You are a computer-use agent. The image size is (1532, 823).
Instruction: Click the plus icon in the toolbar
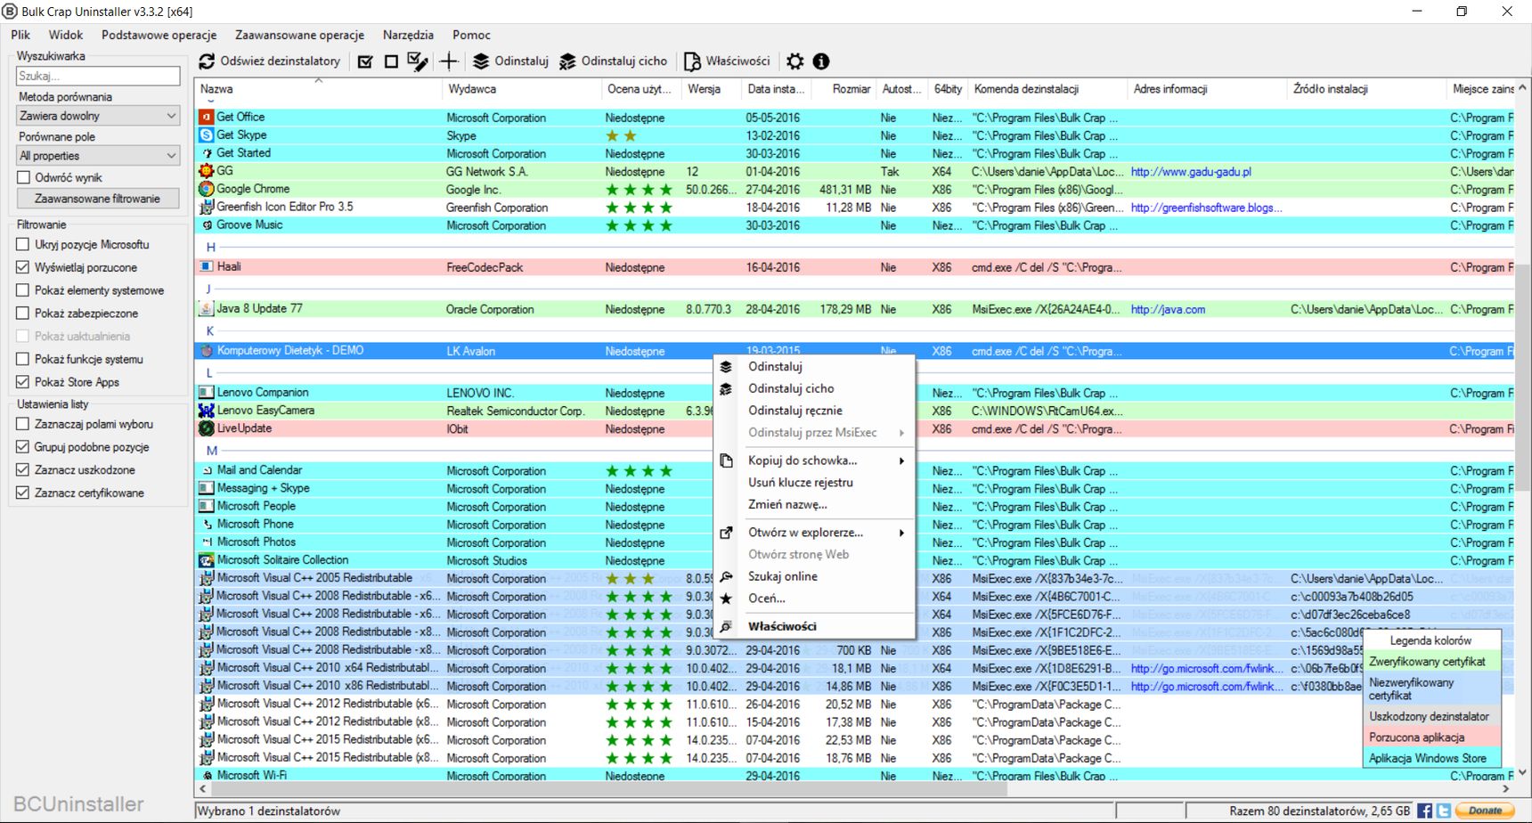(449, 61)
